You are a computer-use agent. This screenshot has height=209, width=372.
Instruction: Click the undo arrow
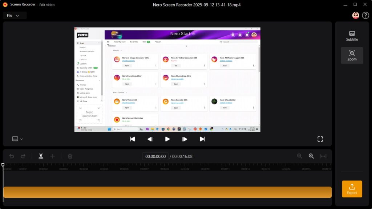12,156
